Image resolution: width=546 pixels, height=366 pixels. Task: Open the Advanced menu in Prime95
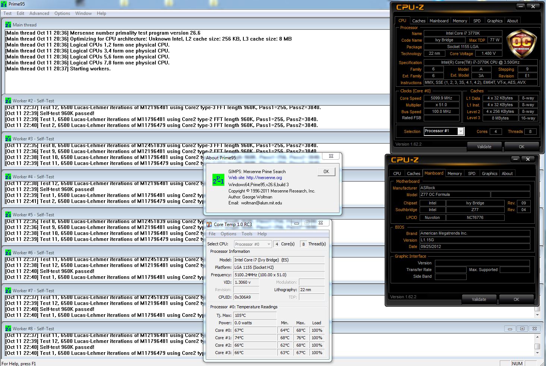click(x=39, y=13)
